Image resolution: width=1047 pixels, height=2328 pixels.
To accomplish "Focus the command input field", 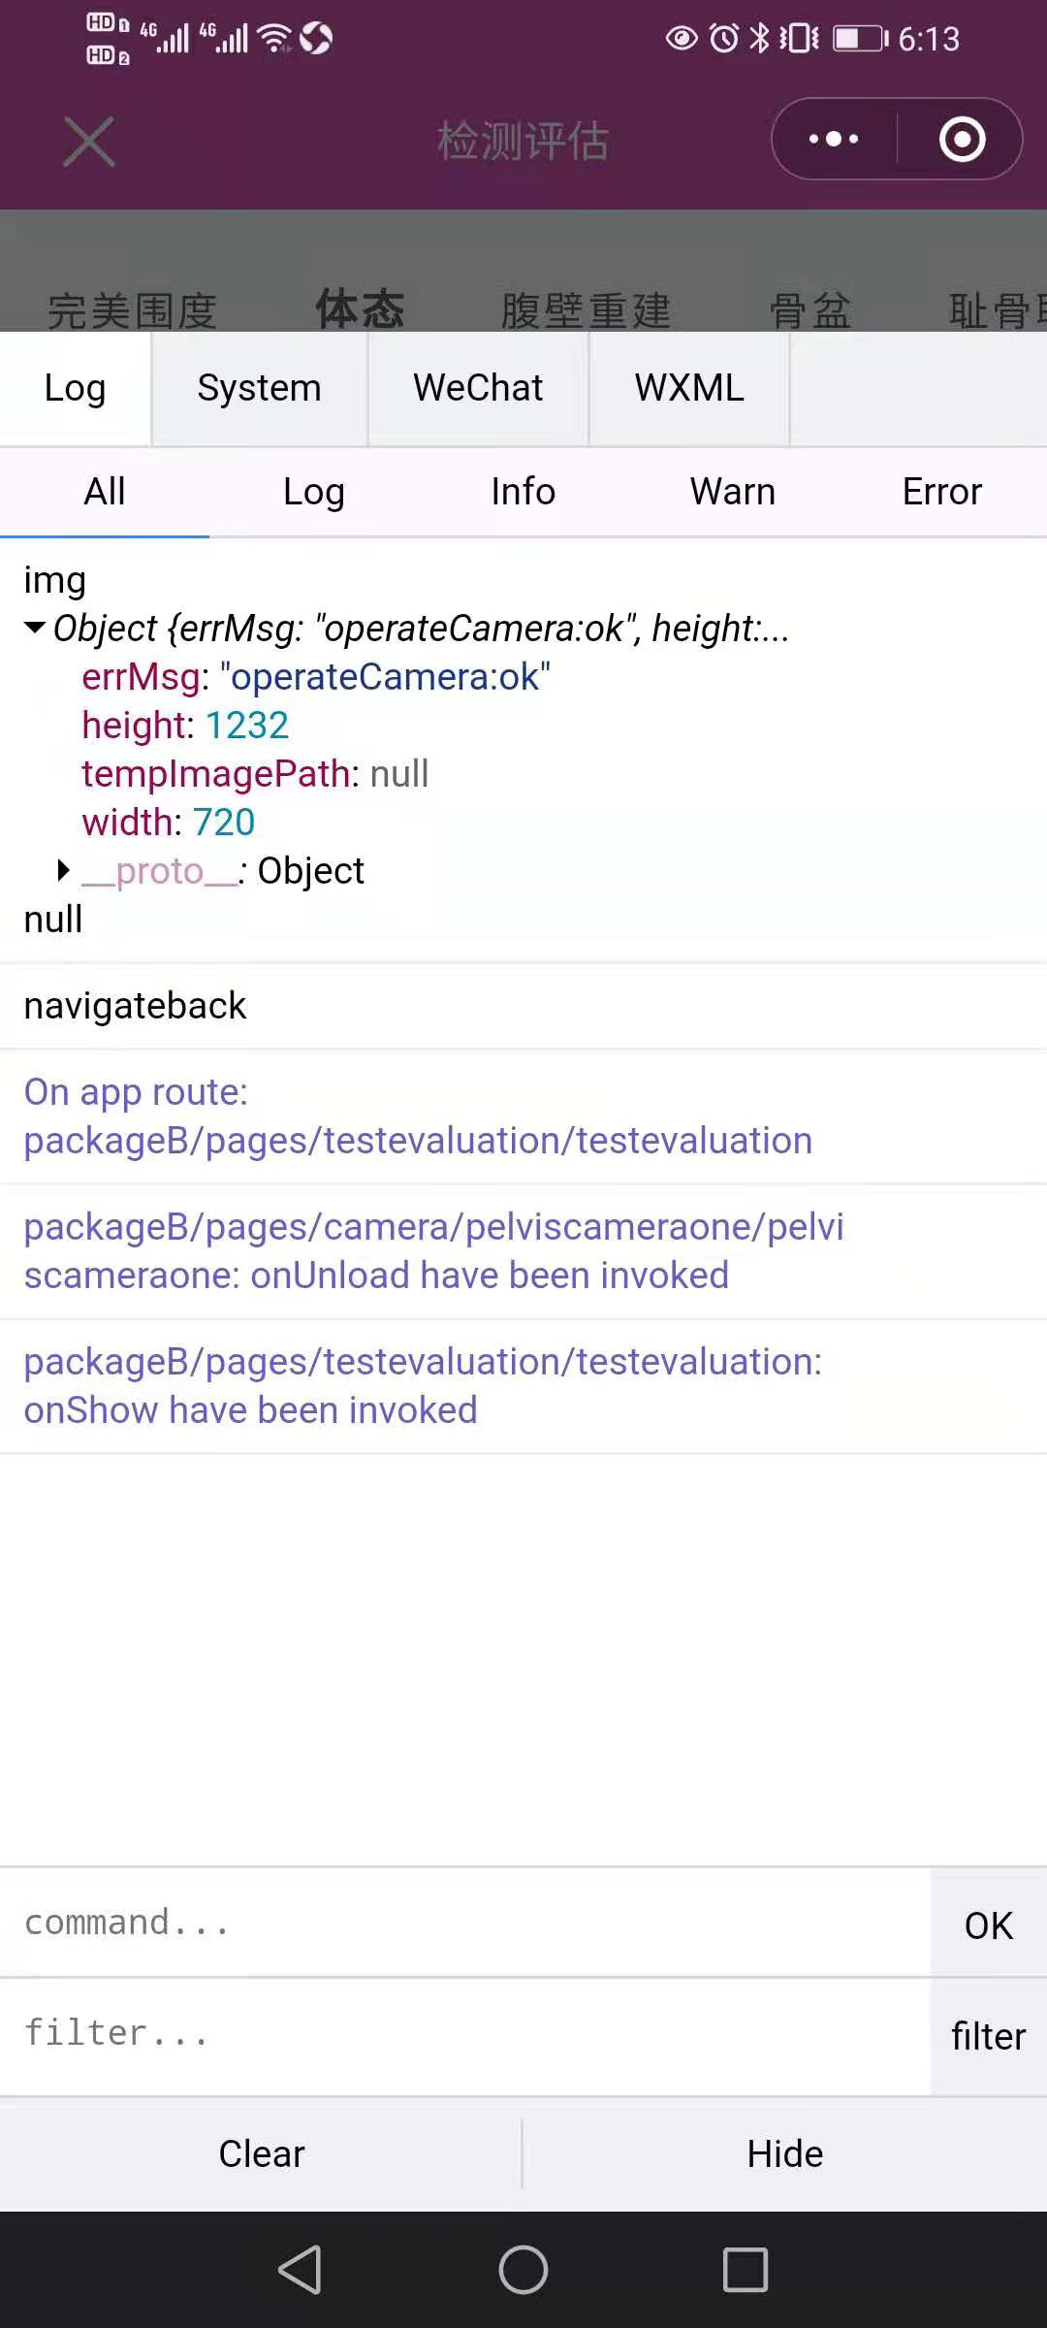I will pyautogui.click(x=465, y=1923).
